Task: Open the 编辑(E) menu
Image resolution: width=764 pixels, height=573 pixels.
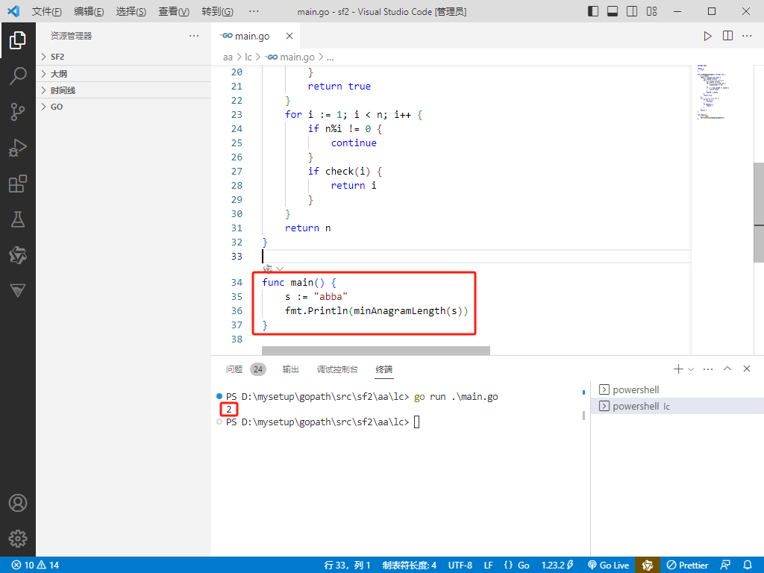Action: point(90,11)
